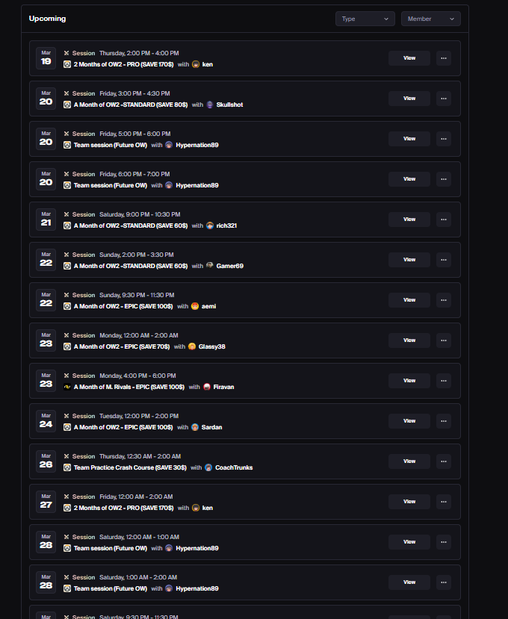Open the Hypernation89 profile link at 5:00 PM
The height and width of the screenshot is (619, 508).
197,145
